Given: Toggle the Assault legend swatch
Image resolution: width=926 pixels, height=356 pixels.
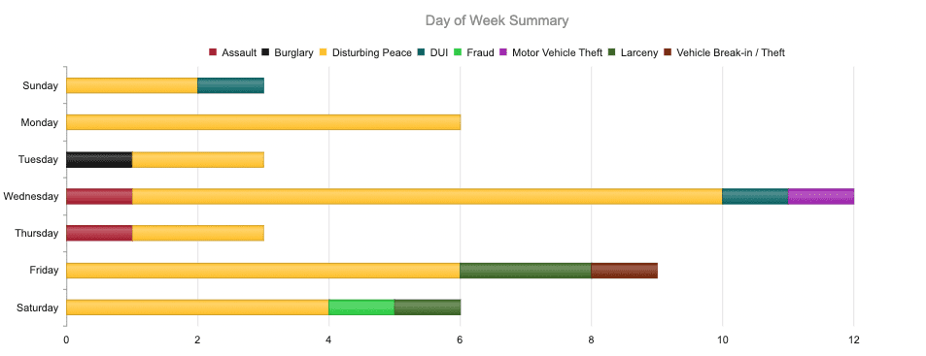Looking at the screenshot, I should [213, 52].
